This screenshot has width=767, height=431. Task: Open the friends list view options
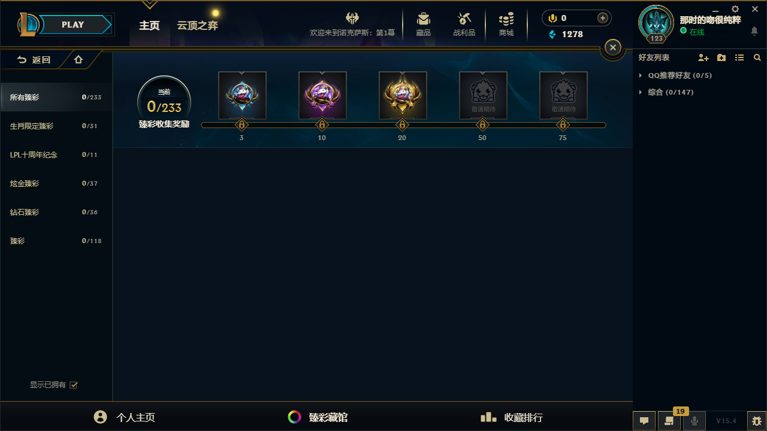[739, 57]
